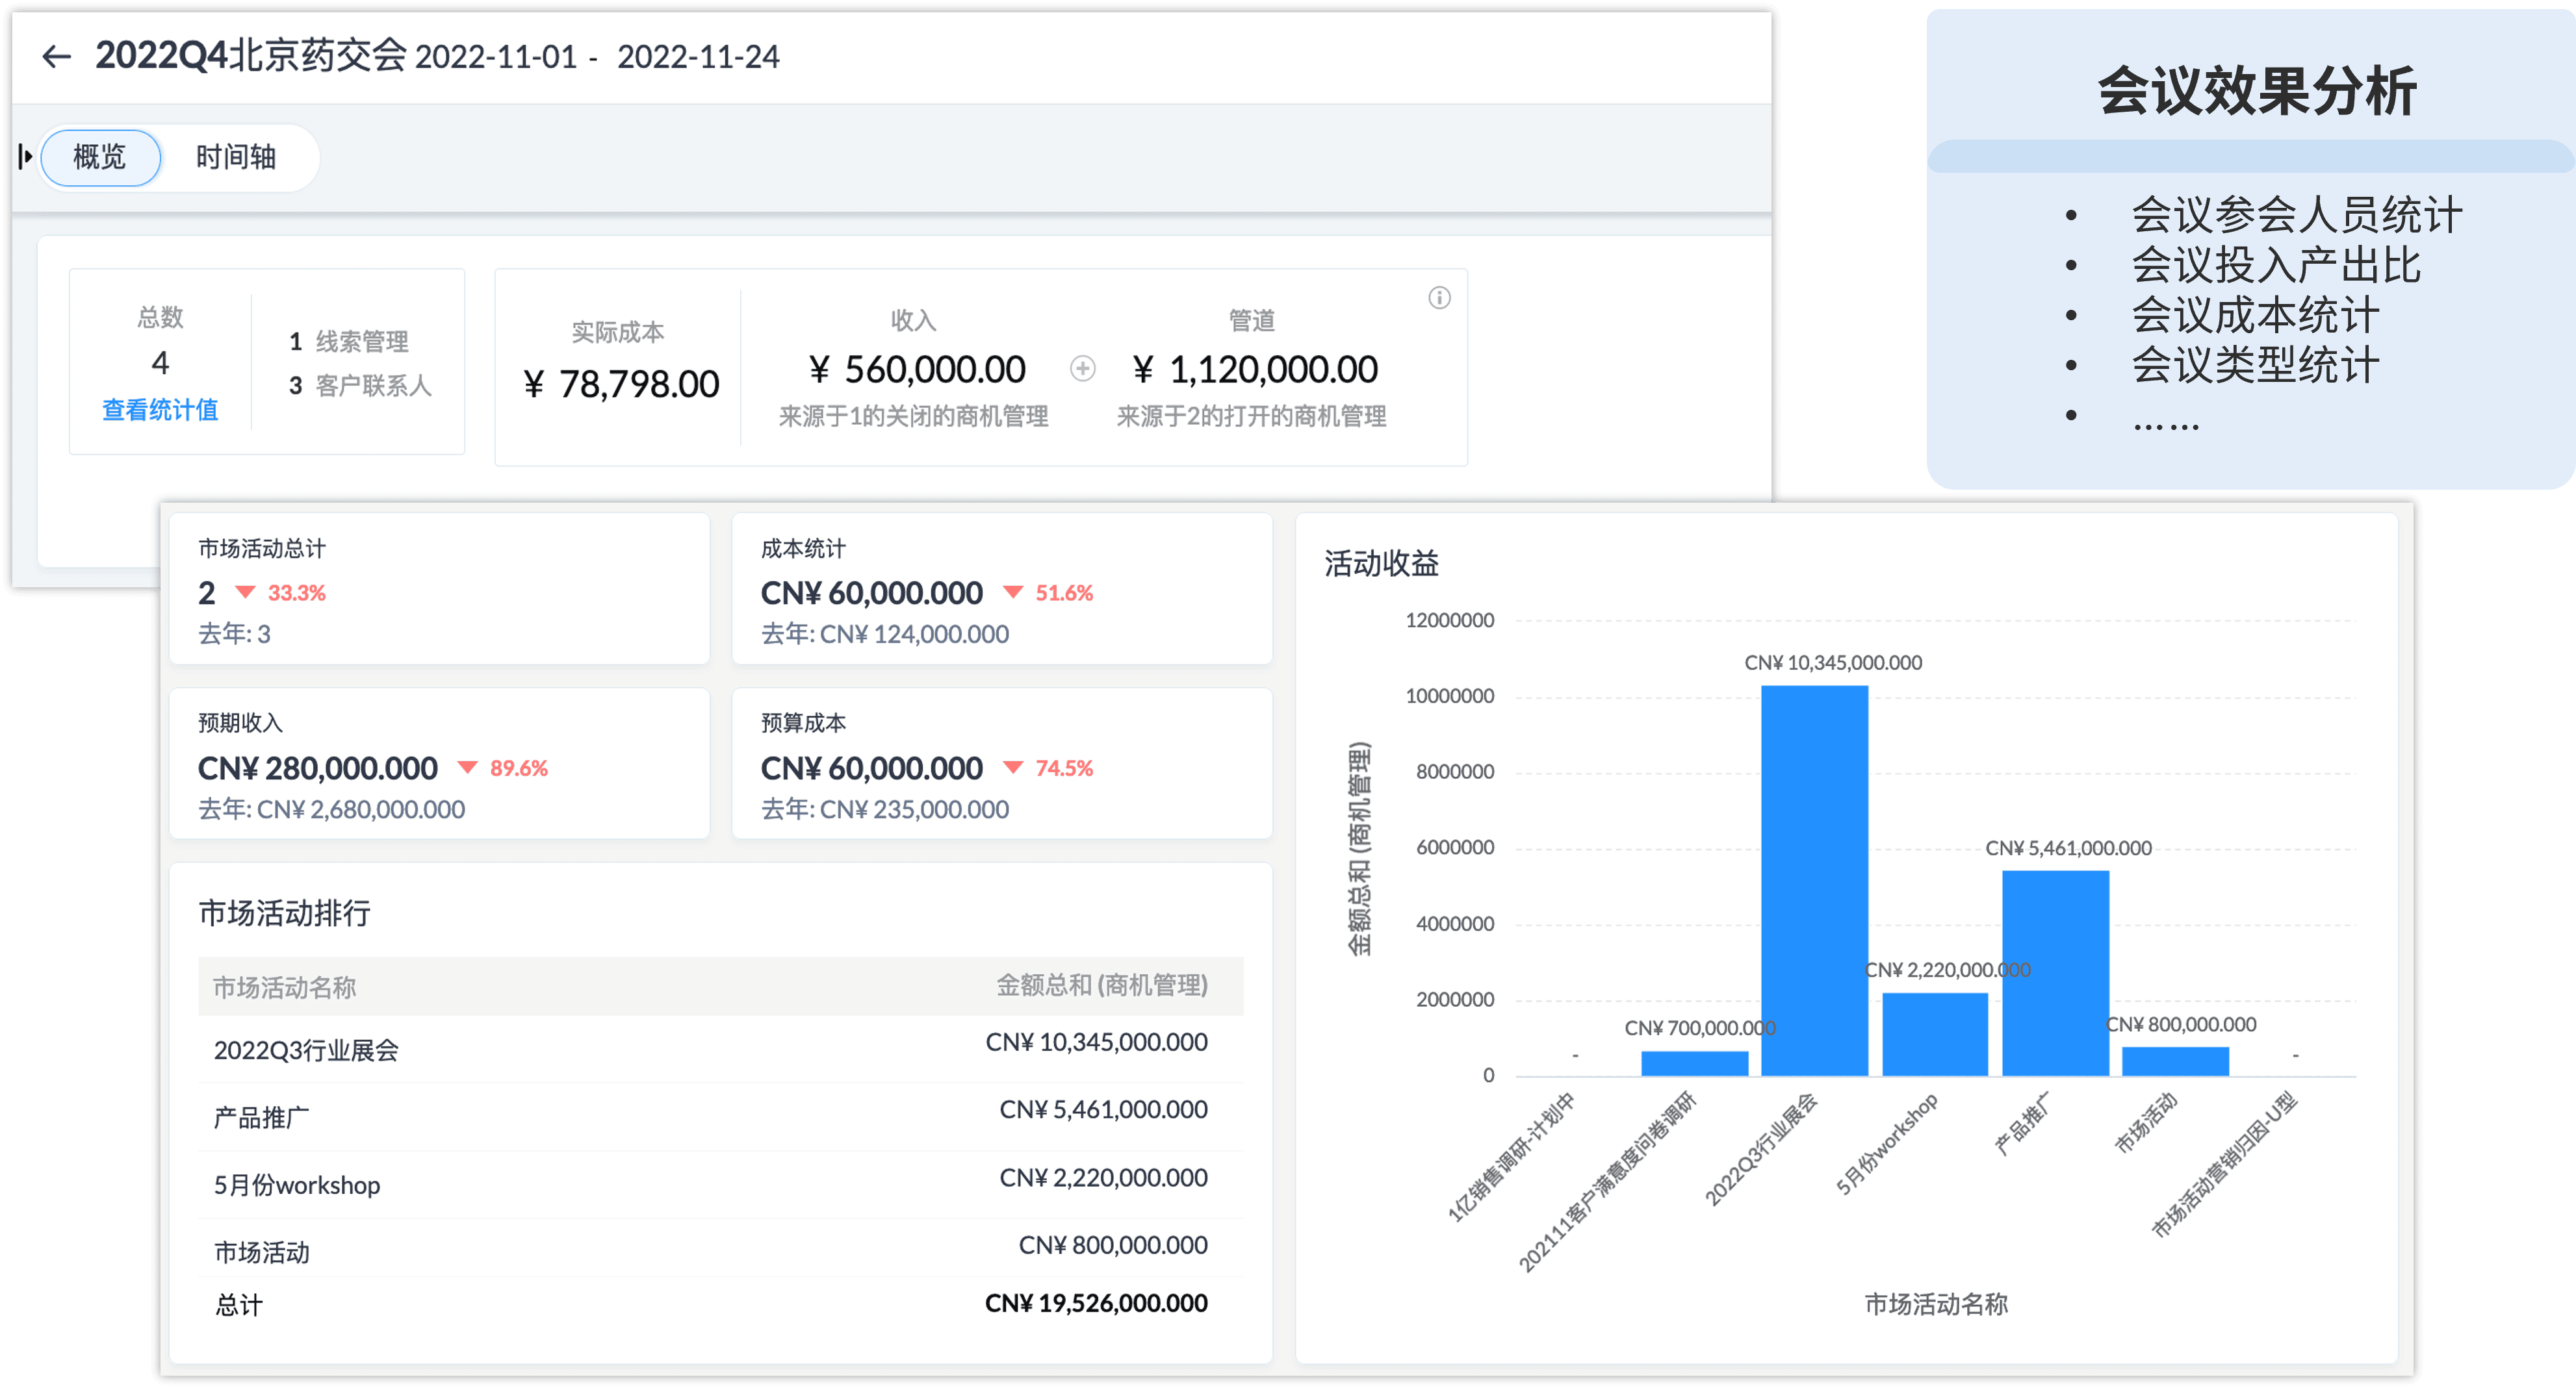Click 去年: CN¥ 2,680,000.000 comparison text
Screen dimensions: 2576x1388
click(x=331, y=809)
